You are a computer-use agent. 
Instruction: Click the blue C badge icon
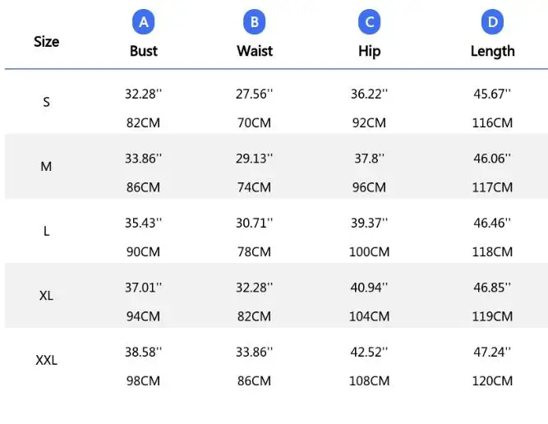coord(370,22)
